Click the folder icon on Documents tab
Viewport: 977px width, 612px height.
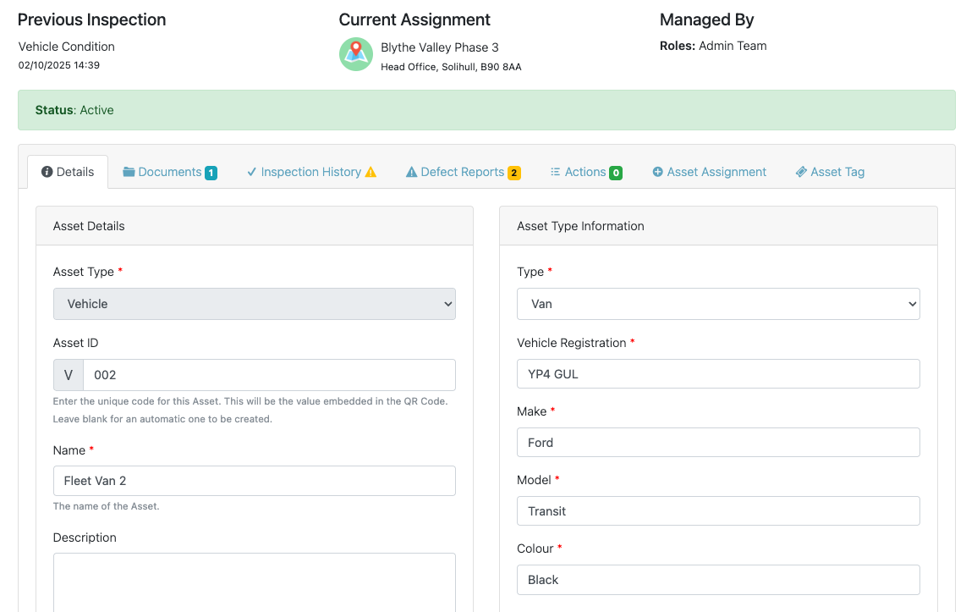point(129,172)
